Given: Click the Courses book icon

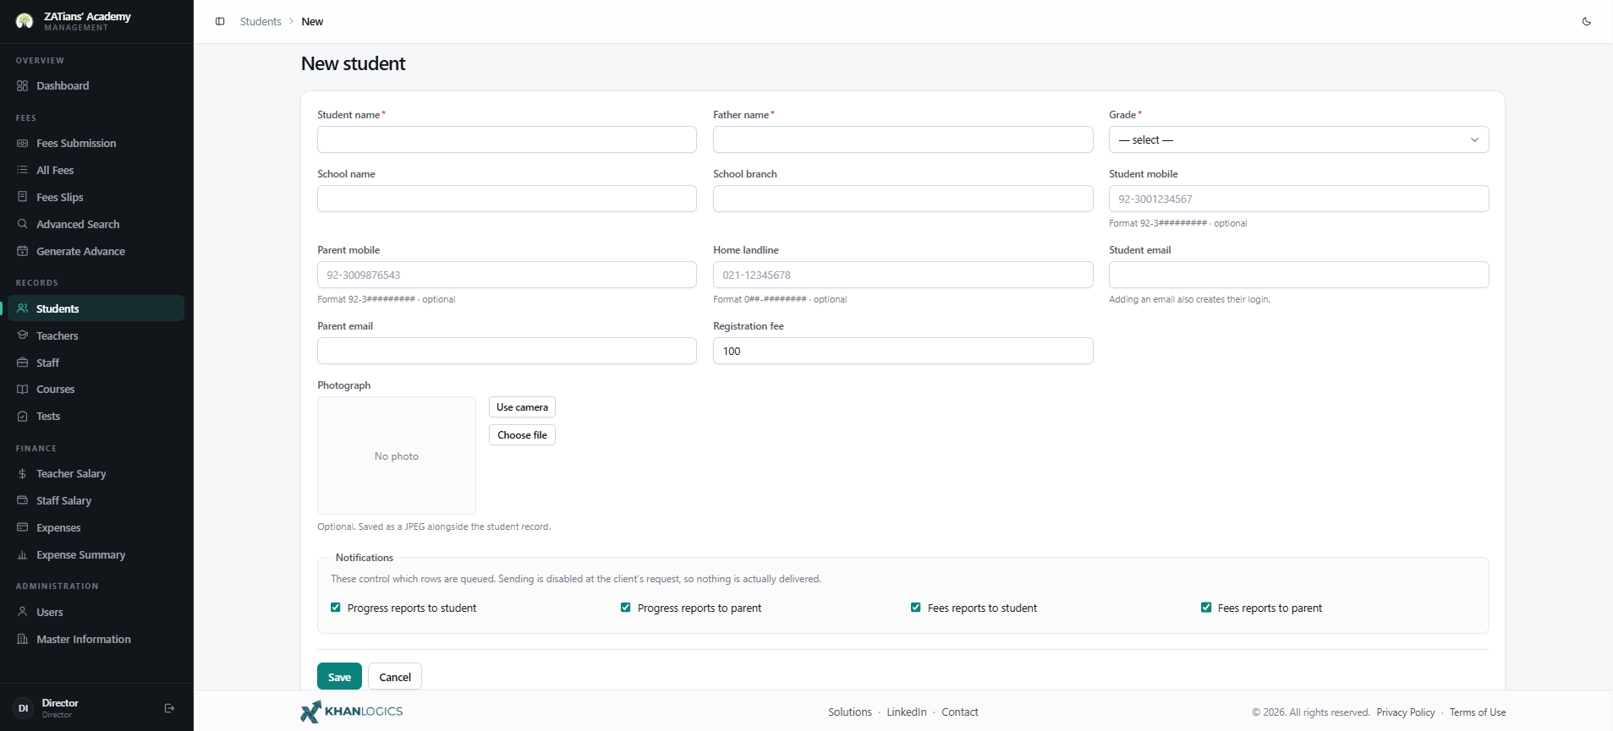Looking at the screenshot, I should click(x=23, y=390).
